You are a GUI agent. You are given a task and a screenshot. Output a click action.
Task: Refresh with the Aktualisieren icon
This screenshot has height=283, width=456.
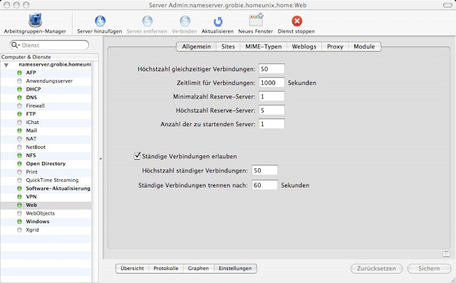coord(217,21)
